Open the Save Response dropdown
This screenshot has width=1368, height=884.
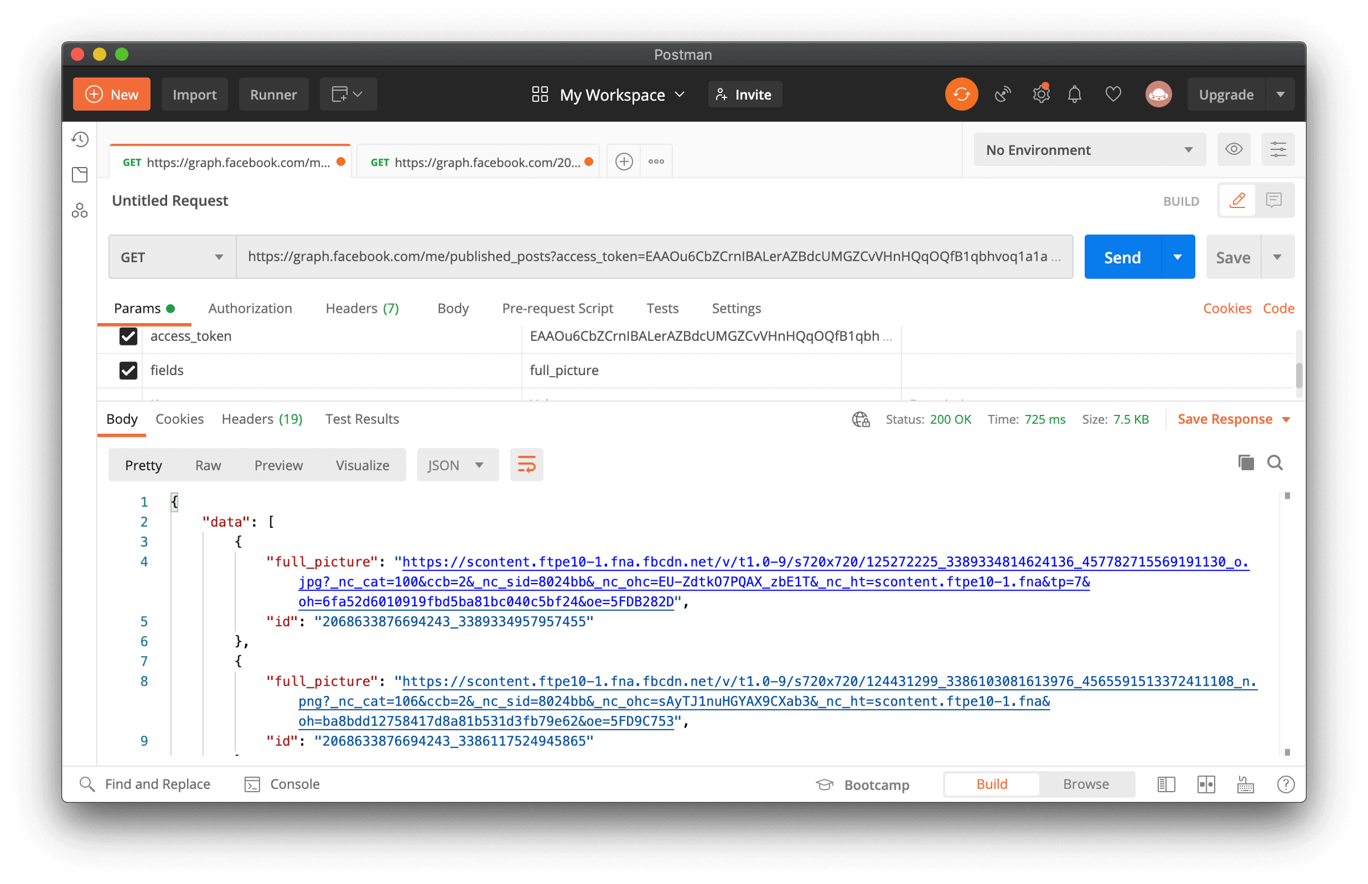(1233, 419)
